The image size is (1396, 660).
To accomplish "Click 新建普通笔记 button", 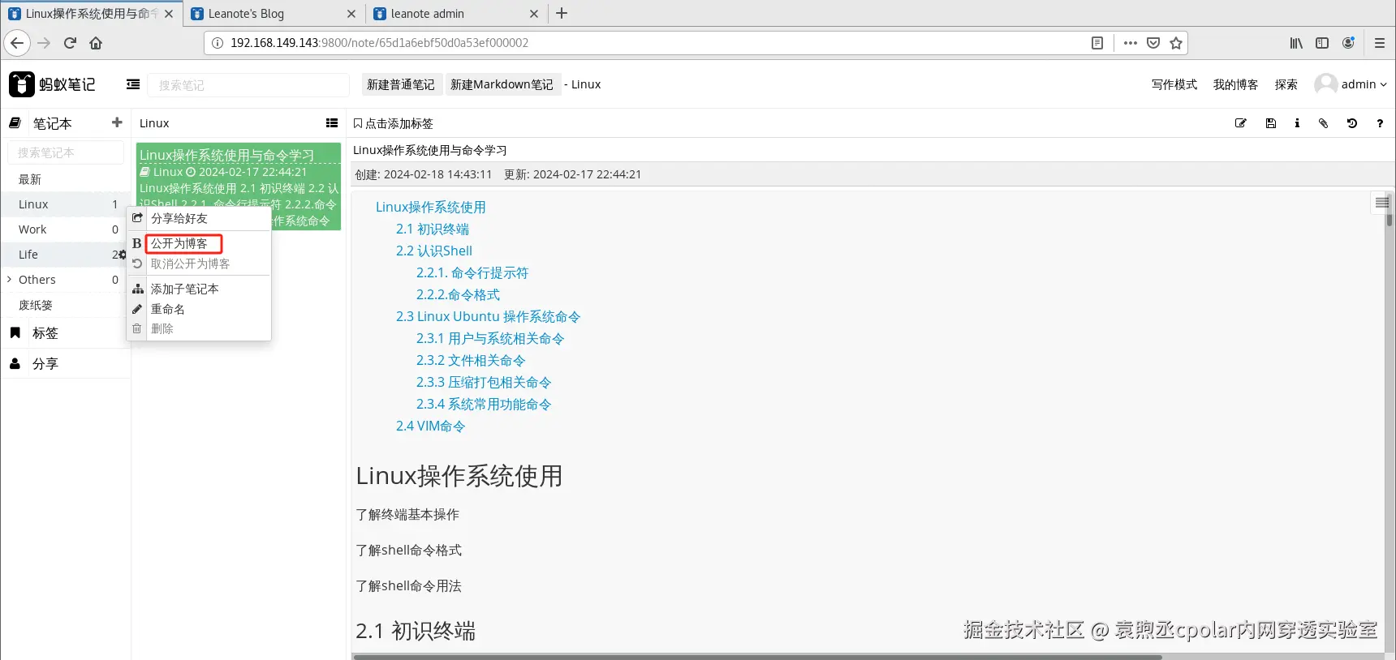I will coord(401,84).
